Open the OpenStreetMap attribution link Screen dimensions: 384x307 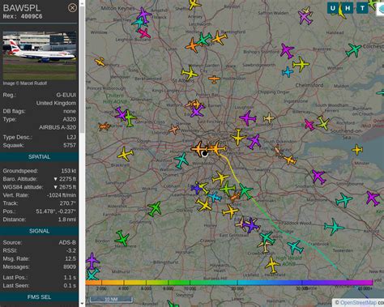coord(358,303)
